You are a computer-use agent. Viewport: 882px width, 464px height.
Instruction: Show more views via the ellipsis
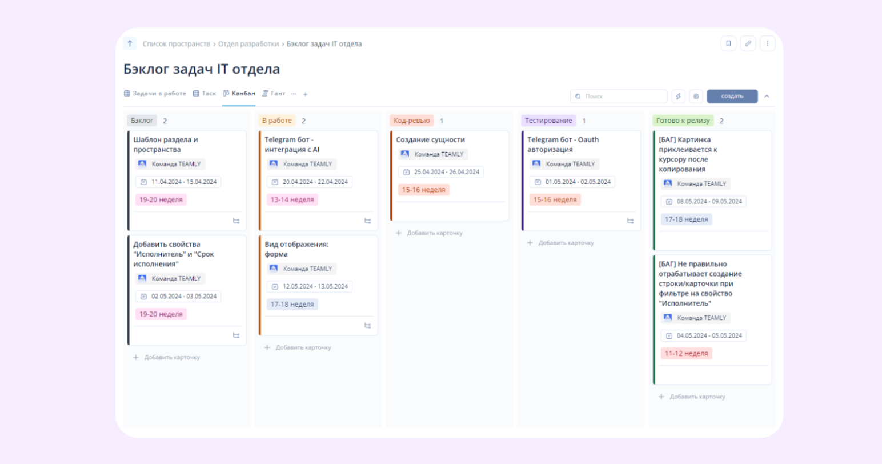point(294,94)
